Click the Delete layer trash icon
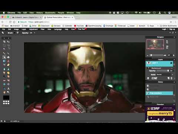178x134 pixels. (171, 78)
